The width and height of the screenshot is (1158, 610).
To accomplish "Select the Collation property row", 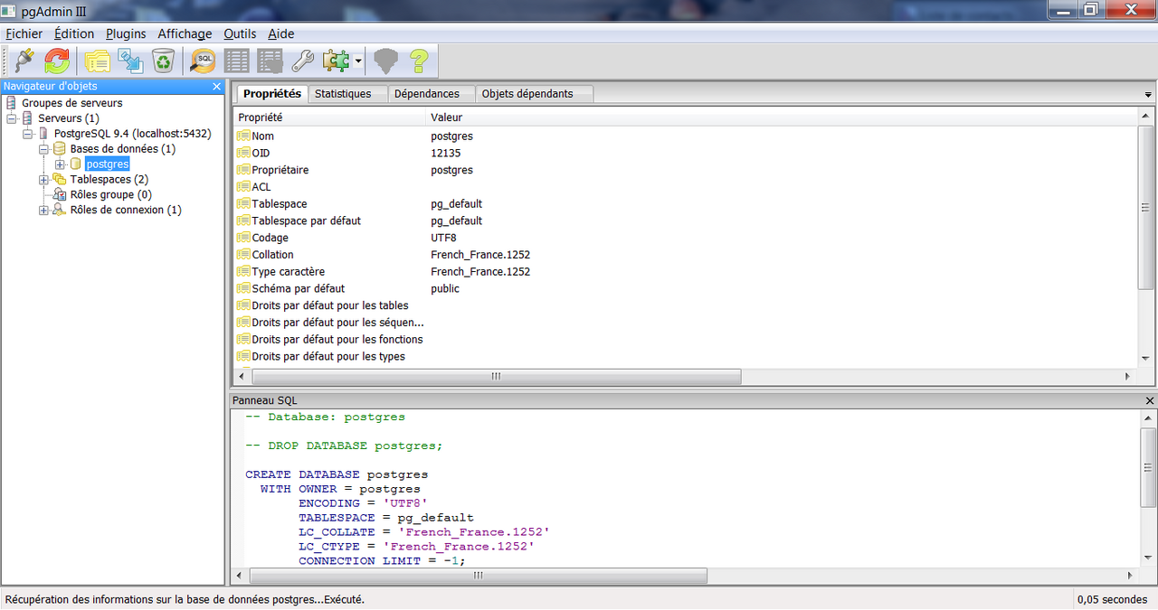I will (686, 255).
